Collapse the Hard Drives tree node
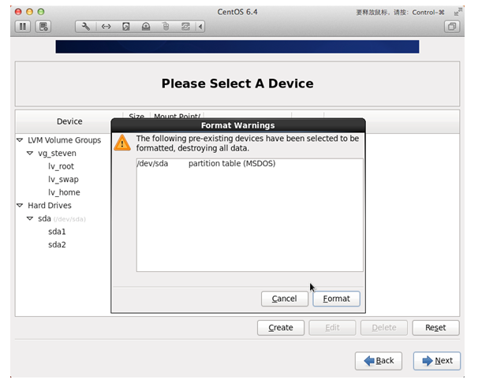 coord(20,206)
